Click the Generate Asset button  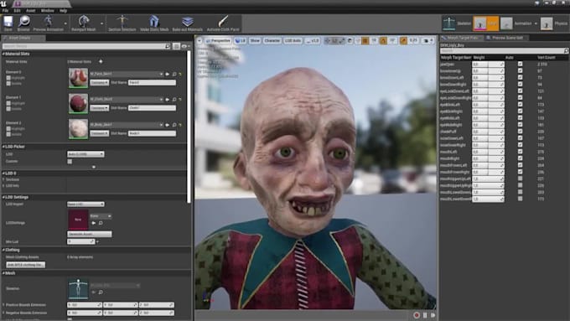90,234
